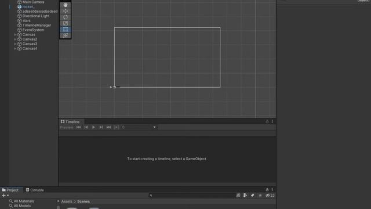Select Canvas3 object in Hierarchy
The width and height of the screenshot is (371, 209).
coord(30,44)
